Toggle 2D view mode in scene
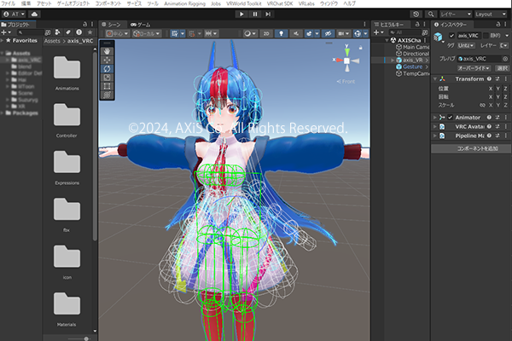 [265, 33]
